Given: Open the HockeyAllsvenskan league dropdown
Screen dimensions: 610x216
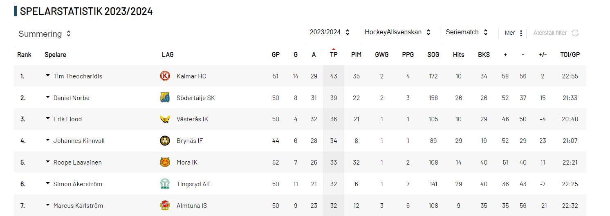Looking at the screenshot, I should point(398,32).
